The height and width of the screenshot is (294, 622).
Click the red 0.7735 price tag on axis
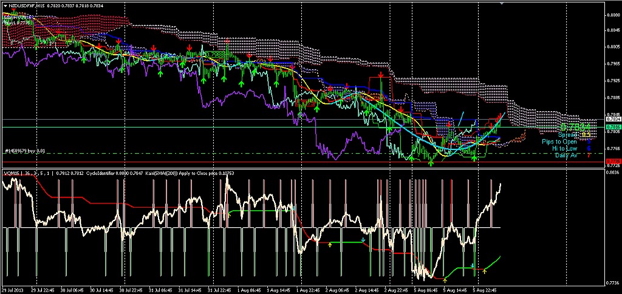(613, 161)
